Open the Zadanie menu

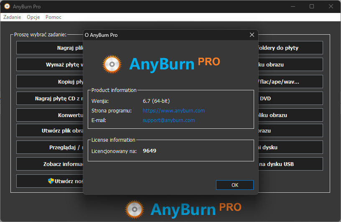click(12, 17)
